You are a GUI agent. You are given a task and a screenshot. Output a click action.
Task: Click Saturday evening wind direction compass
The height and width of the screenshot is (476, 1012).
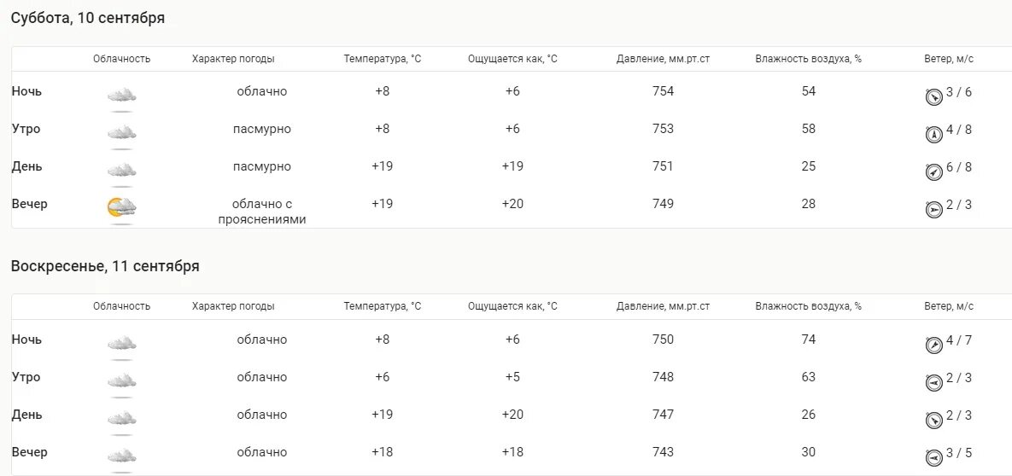[x=934, y=210]
